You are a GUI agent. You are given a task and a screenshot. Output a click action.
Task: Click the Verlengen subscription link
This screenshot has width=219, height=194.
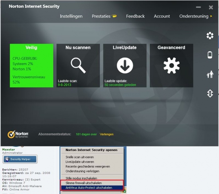coord(107,134)
